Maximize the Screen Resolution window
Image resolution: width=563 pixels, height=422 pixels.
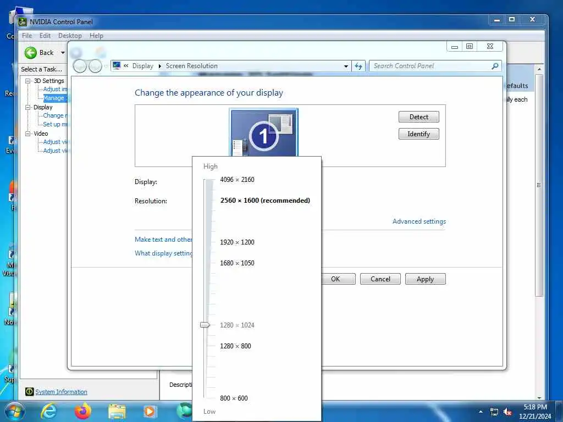tap(470, 46)
